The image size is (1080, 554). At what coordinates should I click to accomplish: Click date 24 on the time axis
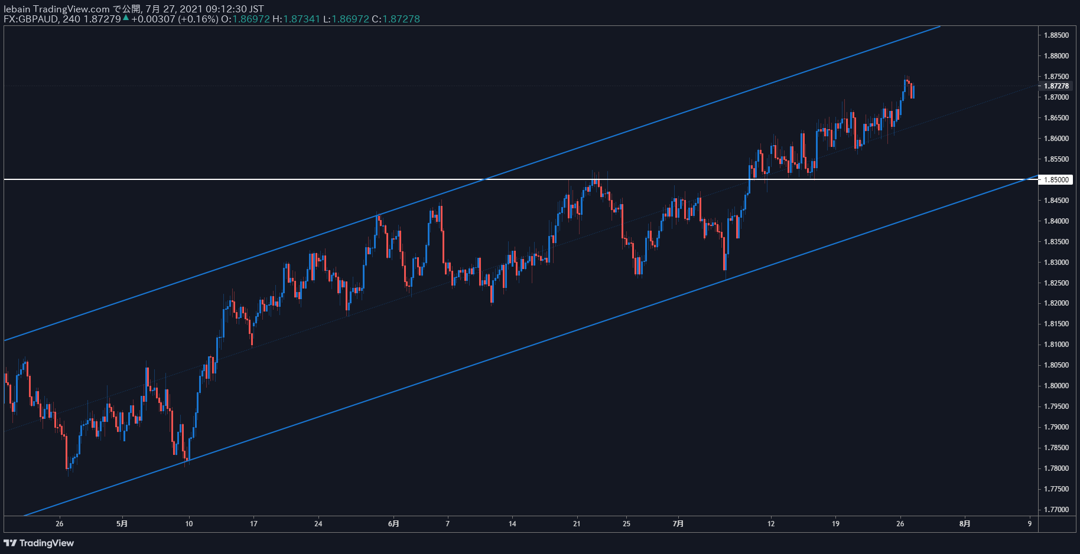[318, 524]
